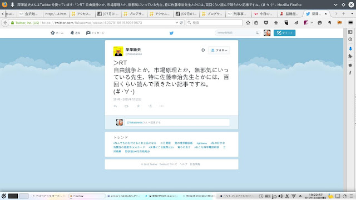Open the 二刀開眼 trend link
356x200 pixels.
click(165, 143)
